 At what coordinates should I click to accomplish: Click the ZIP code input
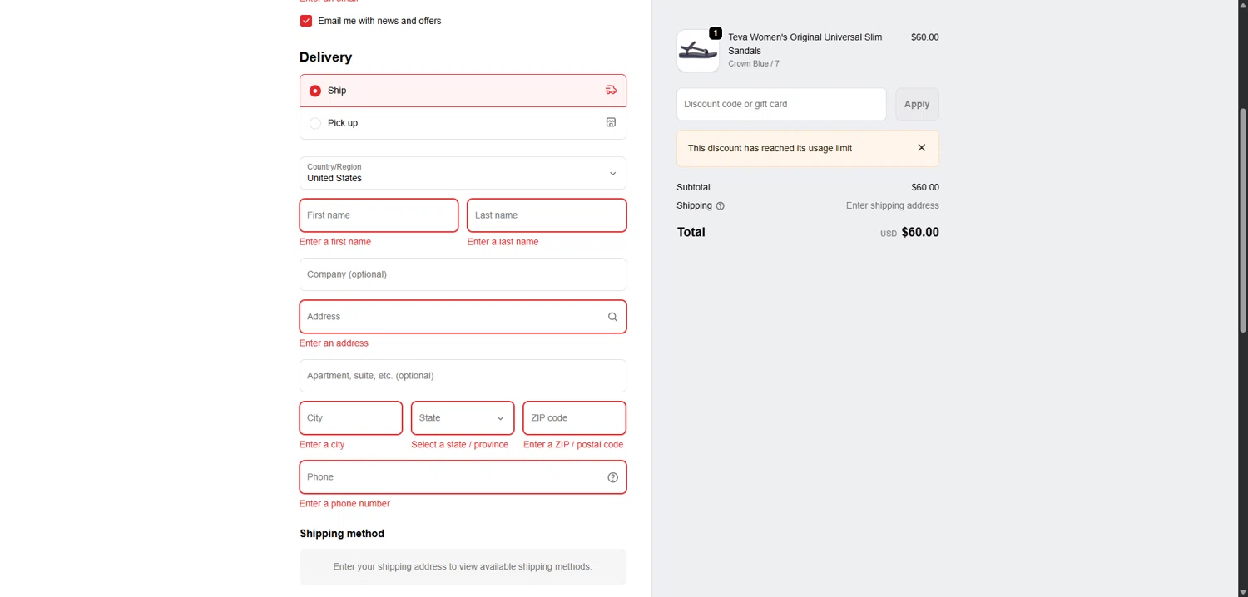click(x=574, y=418)
